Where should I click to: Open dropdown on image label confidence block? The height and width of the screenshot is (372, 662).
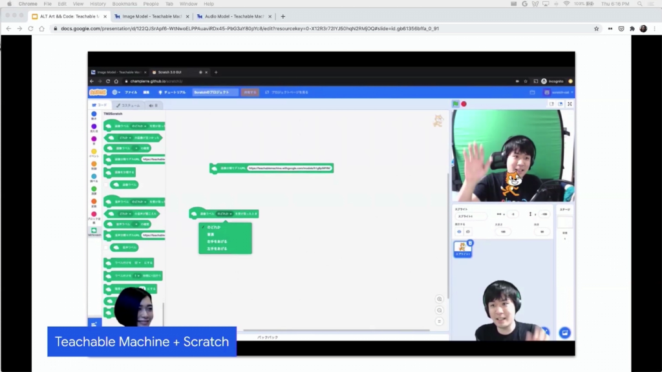[x=136, y=149]
